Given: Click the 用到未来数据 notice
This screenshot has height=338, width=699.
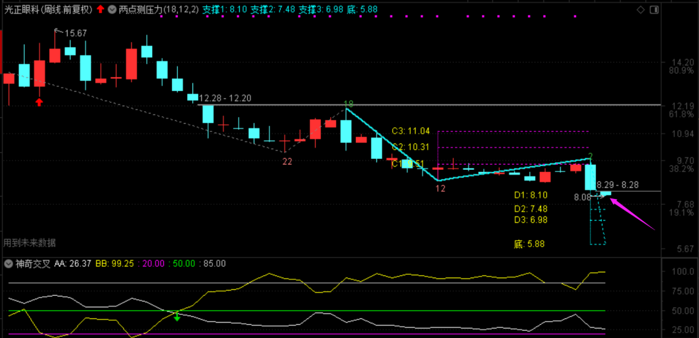Looking at the screenshot, I should (x=30, y=243).
